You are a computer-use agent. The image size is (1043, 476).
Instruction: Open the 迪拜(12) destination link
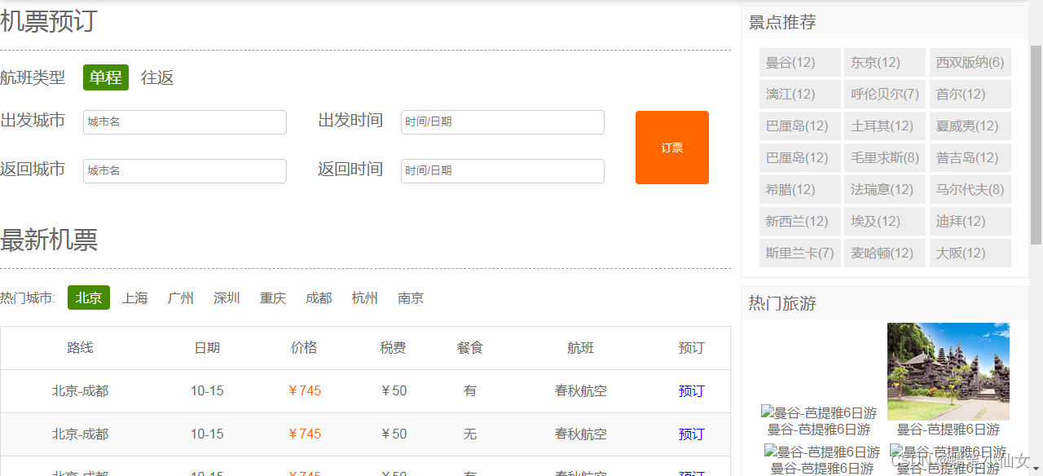(970, 221)
